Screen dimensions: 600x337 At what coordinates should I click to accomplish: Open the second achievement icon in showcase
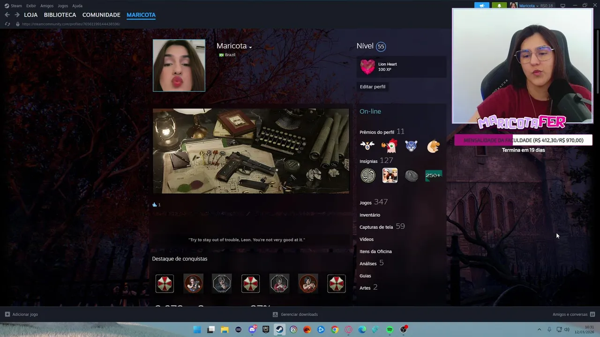pos(193,284)
